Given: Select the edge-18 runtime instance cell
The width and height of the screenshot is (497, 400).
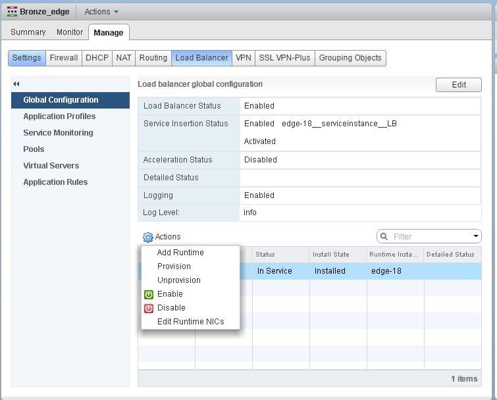Looking at the screenshot, I should coord(395,271).
